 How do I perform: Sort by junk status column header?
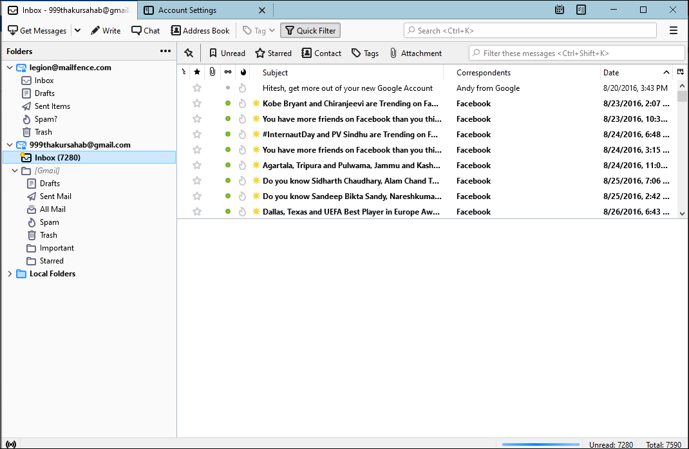[243, 72]
